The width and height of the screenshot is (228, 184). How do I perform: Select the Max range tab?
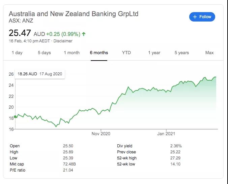[x=209, y=52]
